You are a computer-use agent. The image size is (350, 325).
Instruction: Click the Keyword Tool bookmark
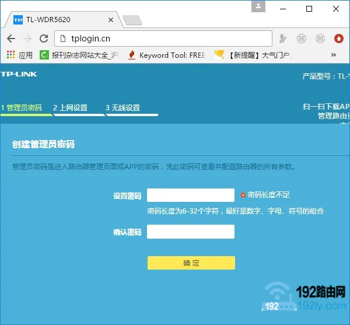(166, 55)
